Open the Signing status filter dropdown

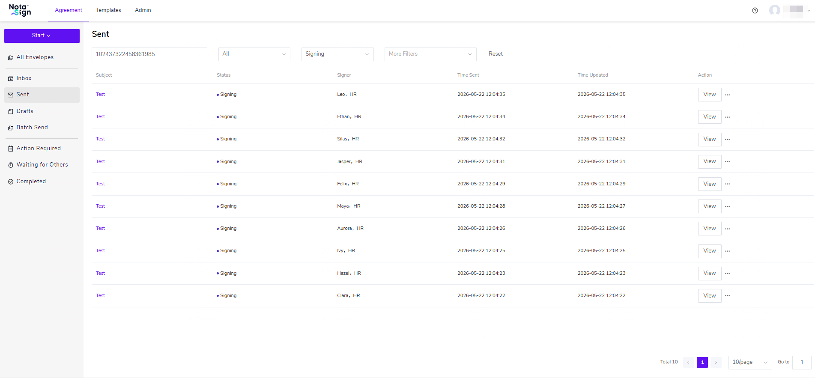(x=337, y=54)
